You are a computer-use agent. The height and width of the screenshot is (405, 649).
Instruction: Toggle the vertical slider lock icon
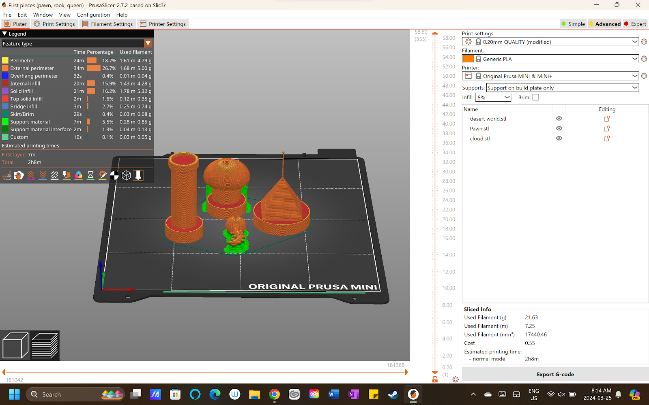pos(435,379)
